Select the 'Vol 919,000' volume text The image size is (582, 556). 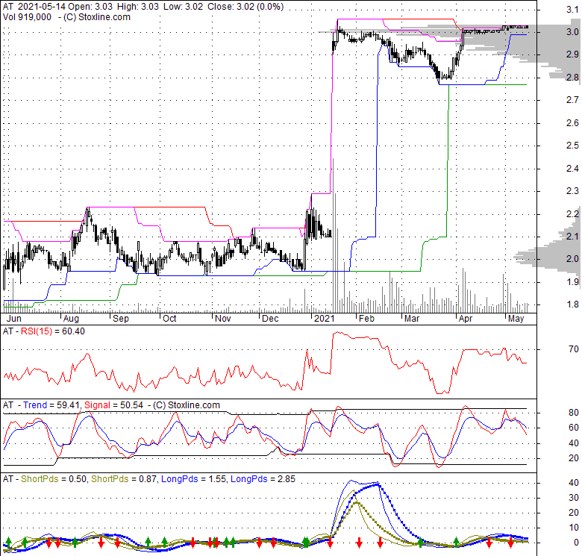click(x=27, y=17)
